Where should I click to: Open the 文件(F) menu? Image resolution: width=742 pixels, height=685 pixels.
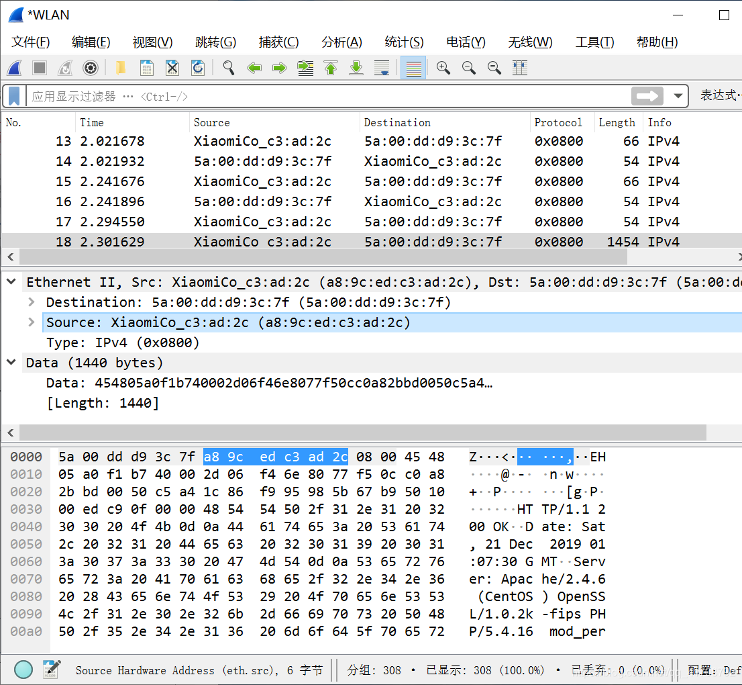(31, 42)
